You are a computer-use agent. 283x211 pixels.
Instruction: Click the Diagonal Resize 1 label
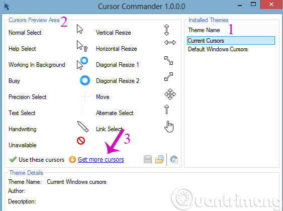point(117,65)
